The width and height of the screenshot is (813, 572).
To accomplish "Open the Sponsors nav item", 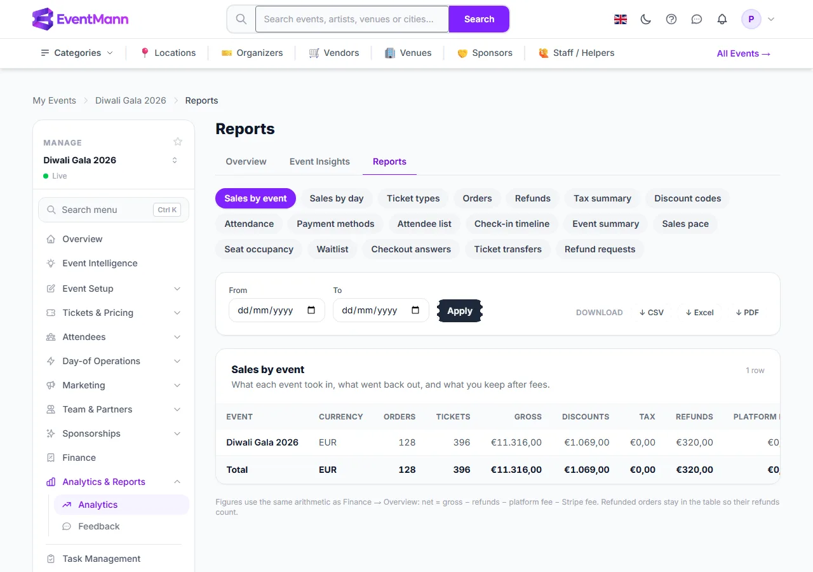I will point(485,53).
